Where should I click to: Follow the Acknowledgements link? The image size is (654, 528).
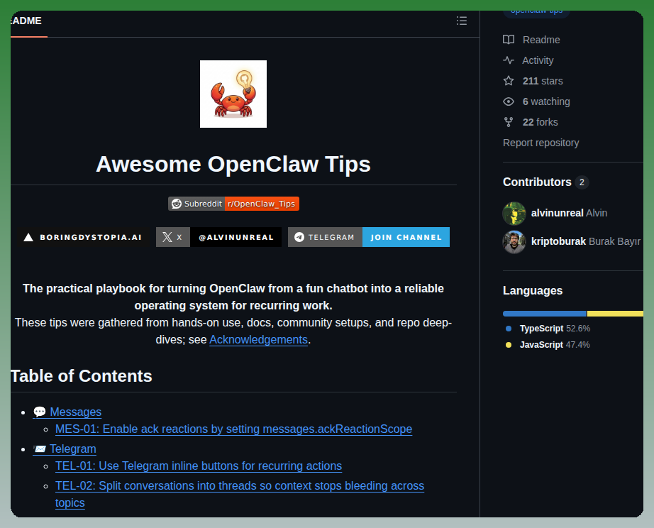coord(259,340)
